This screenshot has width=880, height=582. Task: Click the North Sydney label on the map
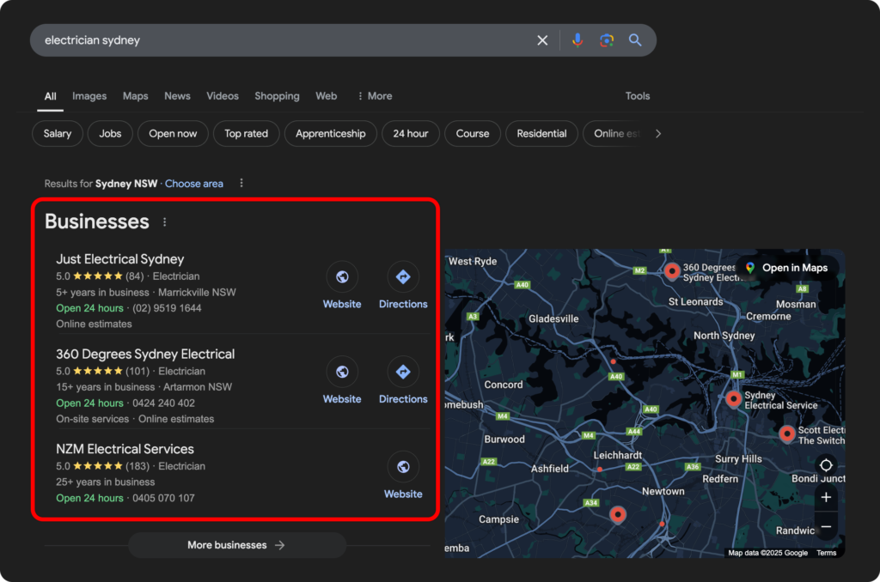click(724, 336)
